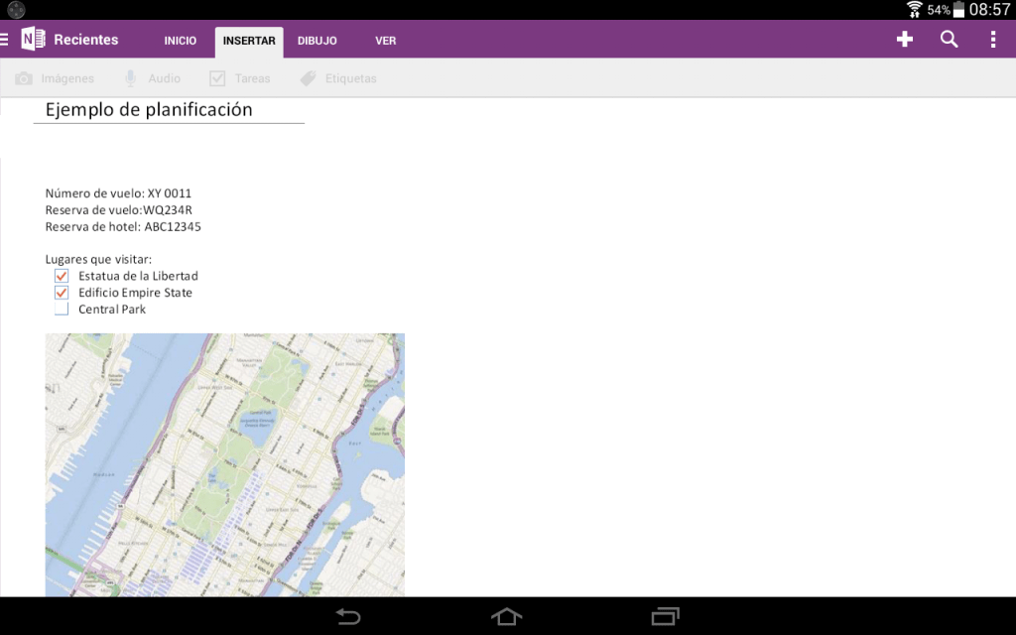
Task: Tap the OneNote app logo
Action: [34, 40]
